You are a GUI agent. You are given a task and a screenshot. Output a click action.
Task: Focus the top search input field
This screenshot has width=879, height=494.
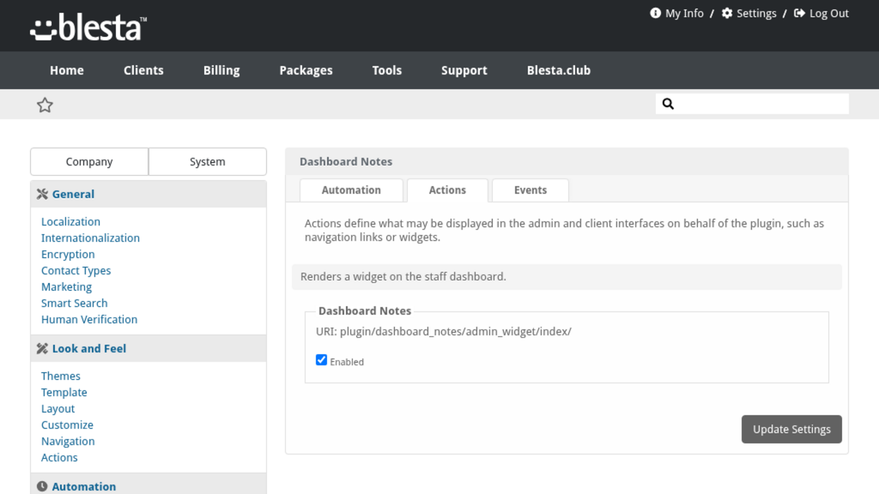(752, 104)
